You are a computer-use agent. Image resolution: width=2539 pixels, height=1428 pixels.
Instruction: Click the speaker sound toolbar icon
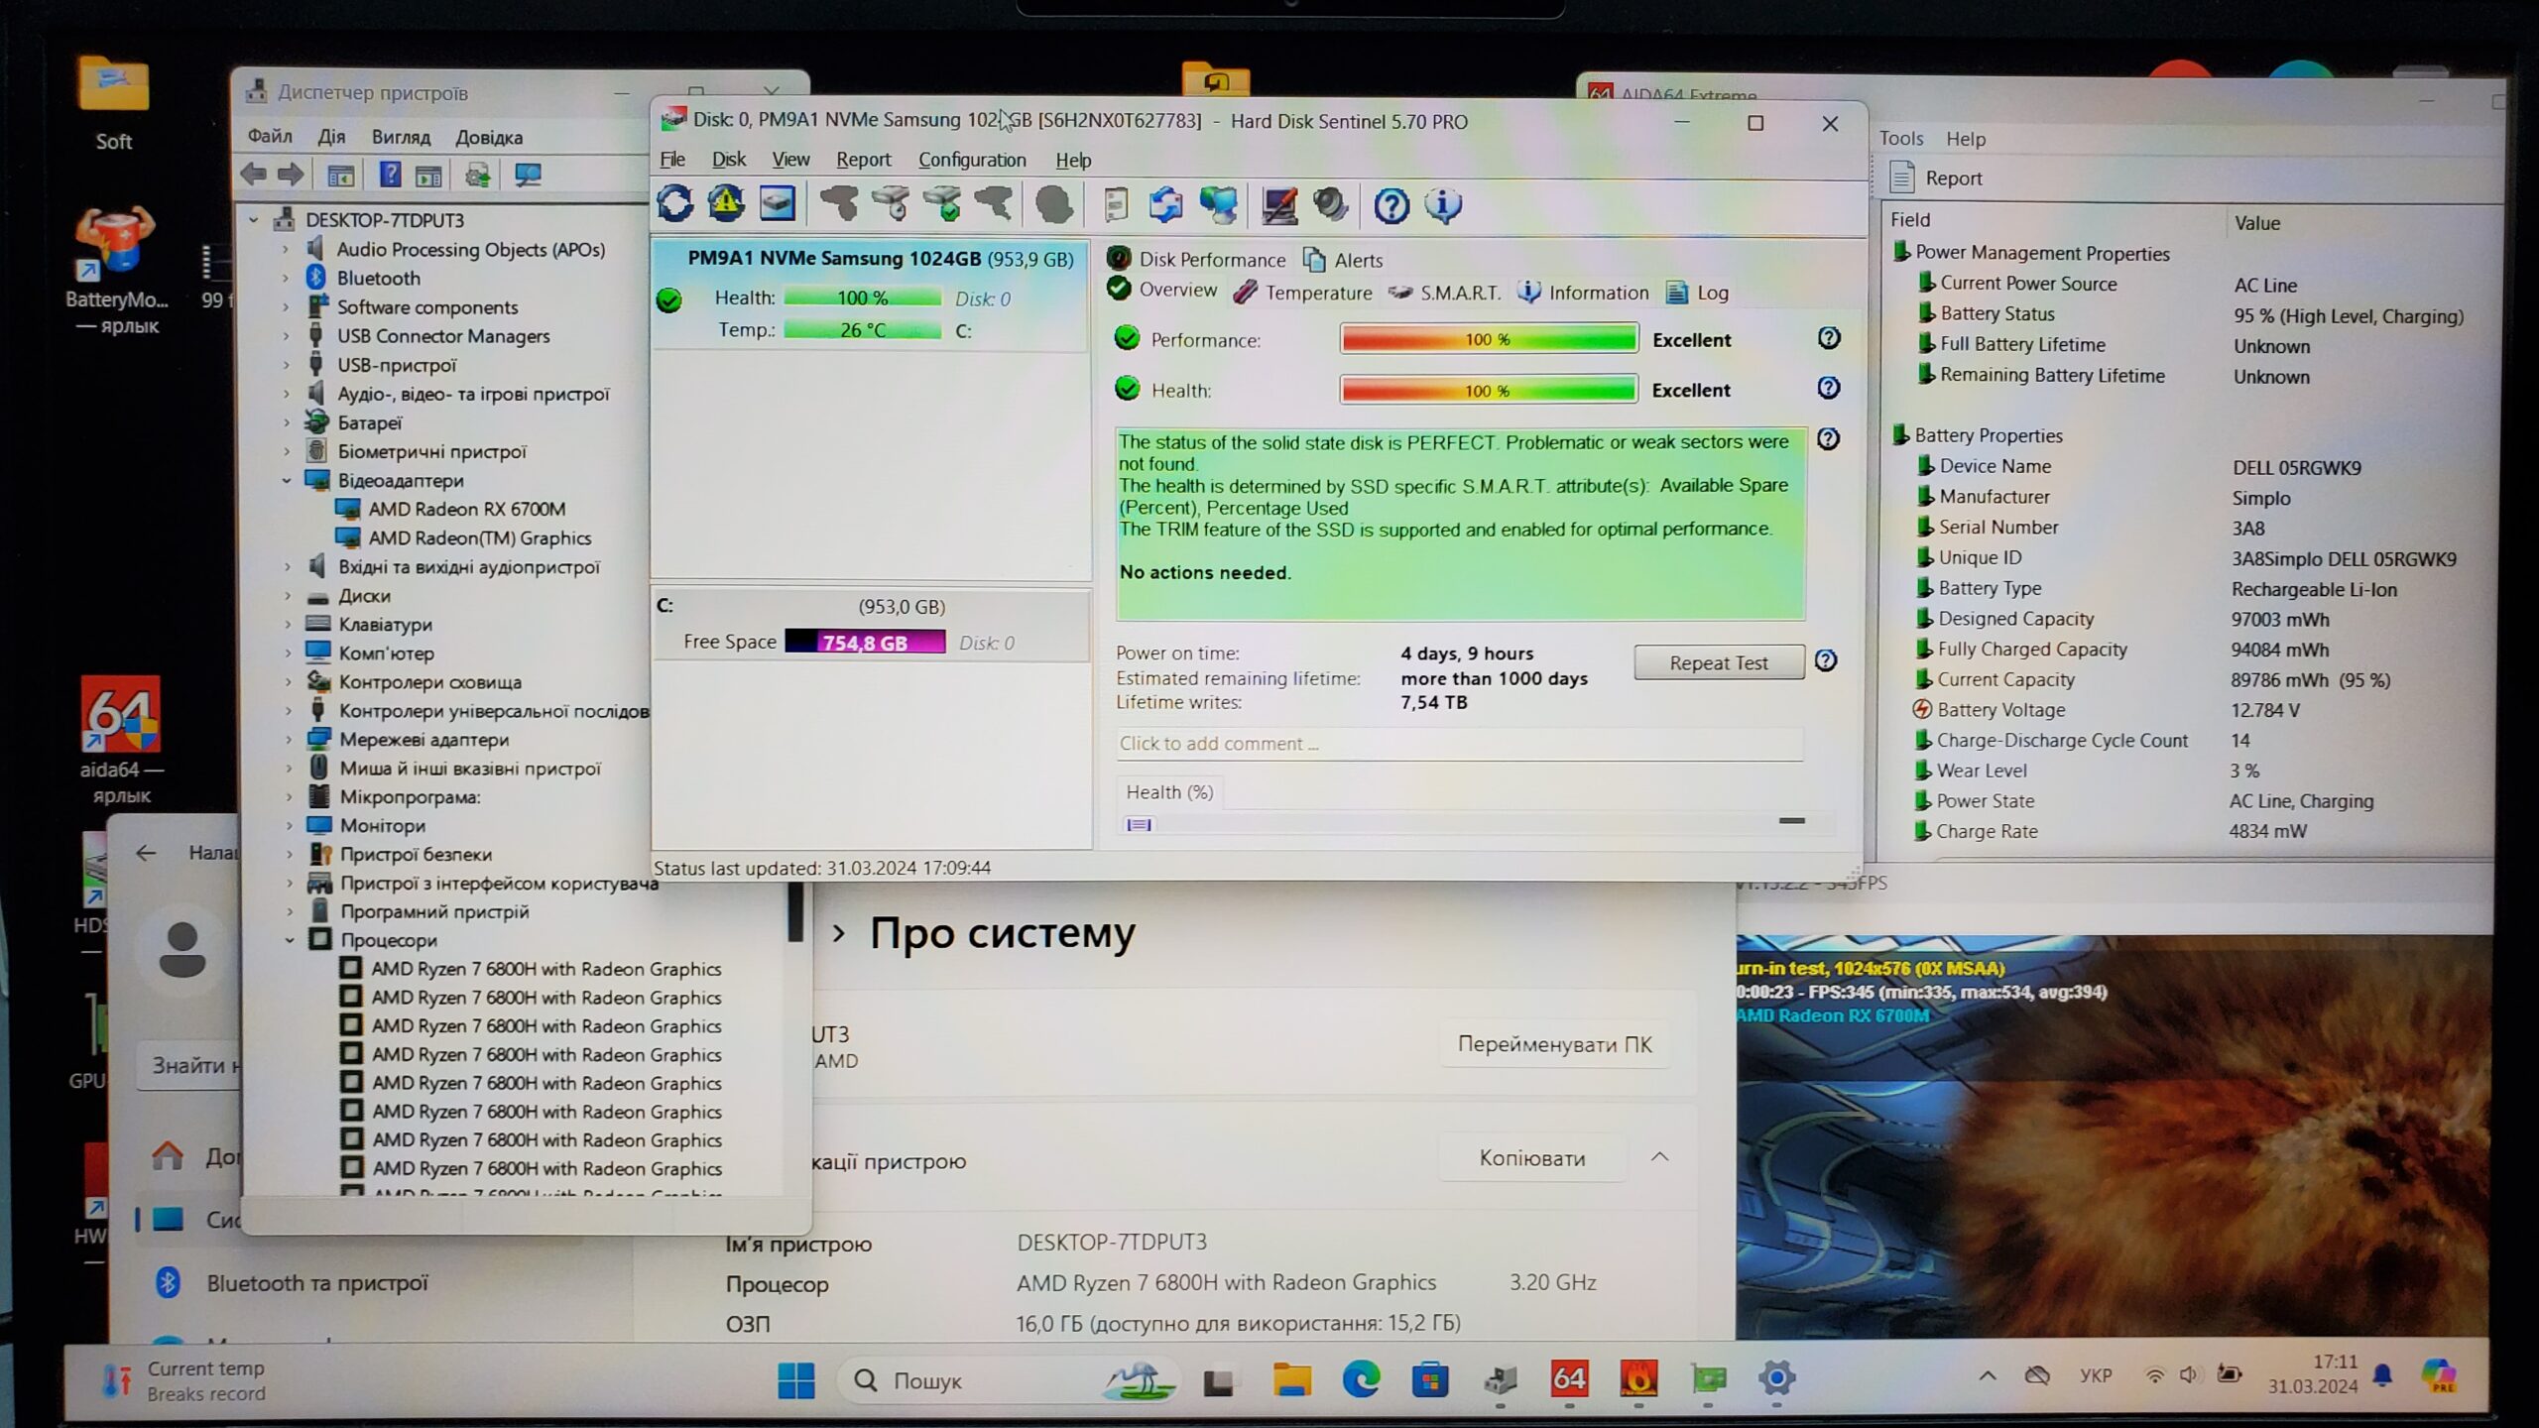pos(1330,205)
